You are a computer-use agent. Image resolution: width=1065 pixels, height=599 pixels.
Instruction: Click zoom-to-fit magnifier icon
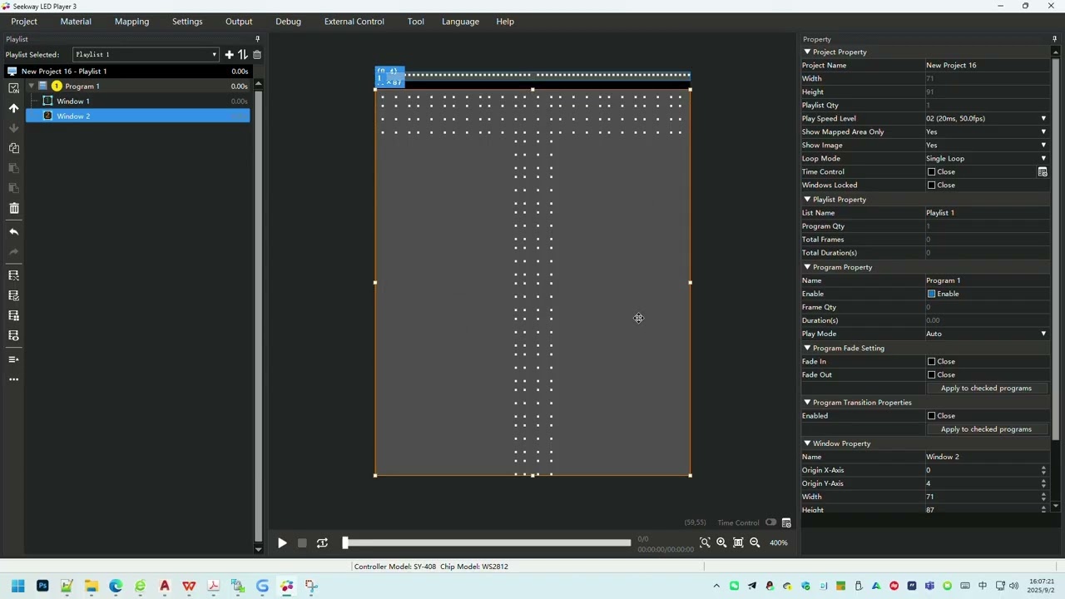point(705,542)
